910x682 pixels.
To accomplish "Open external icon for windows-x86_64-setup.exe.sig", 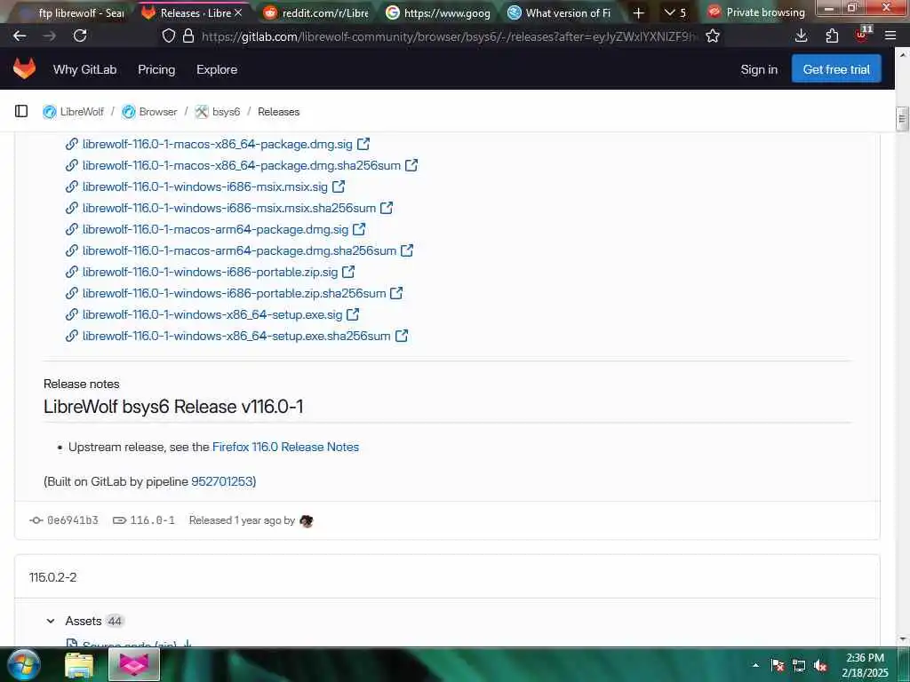I will click(x=352, y=314).
